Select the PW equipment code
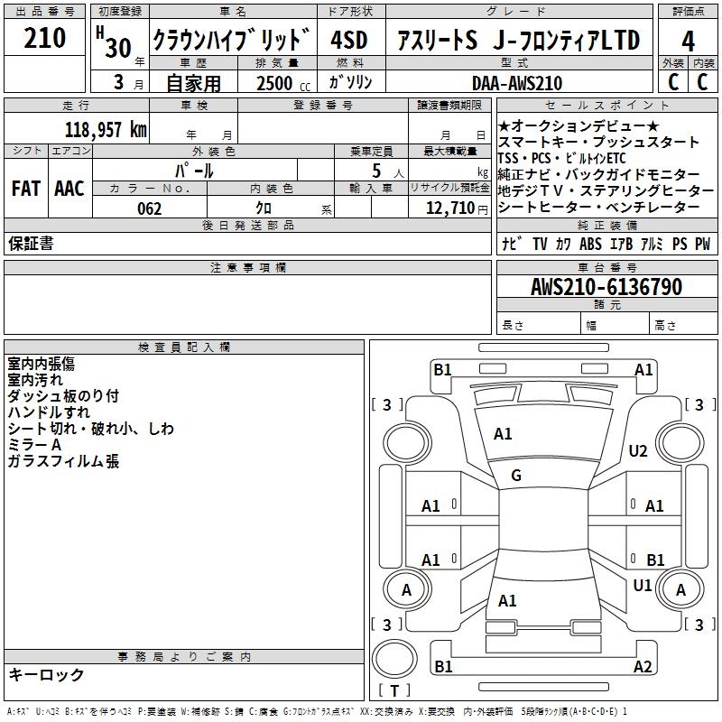The image size is (722, 722). [x=703, y=244]
